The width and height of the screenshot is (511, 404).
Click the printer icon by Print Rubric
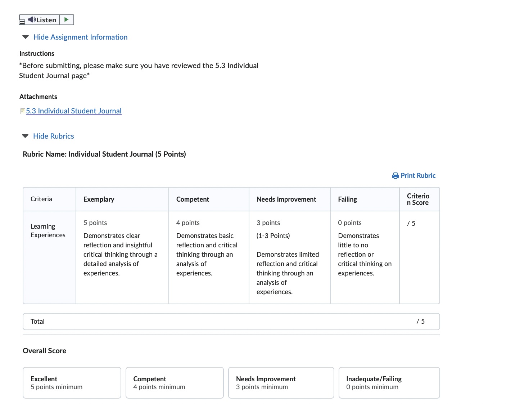(x=395, y=176)
